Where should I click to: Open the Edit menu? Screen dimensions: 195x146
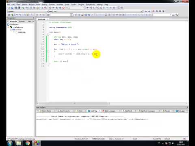pos(13,4)
